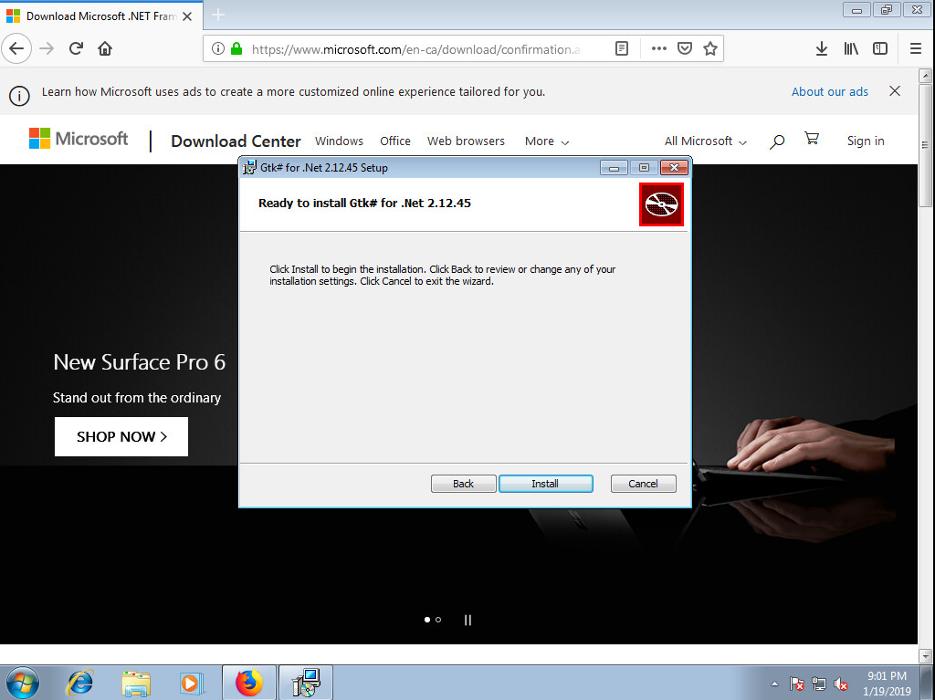Open Windows Explorer folder from taskbar
The image size is (935, 700).
136,683
